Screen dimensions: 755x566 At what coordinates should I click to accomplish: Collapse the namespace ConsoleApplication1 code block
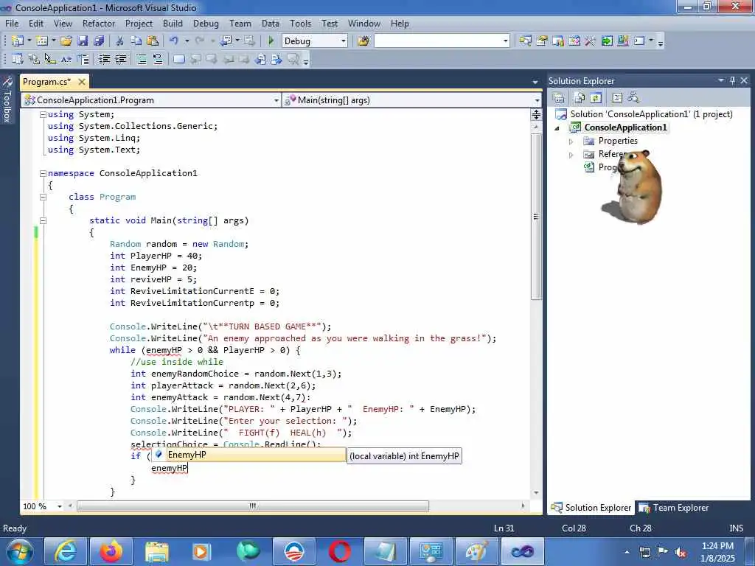point(43,173)
